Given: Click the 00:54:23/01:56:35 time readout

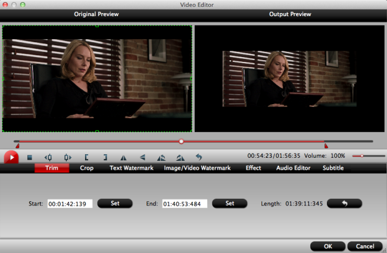Looking at the screenshot, I should (274, 156).
